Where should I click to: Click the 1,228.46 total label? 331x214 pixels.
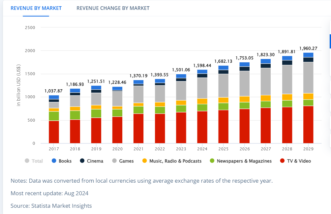pyautogui.click(x=117, y=82)
